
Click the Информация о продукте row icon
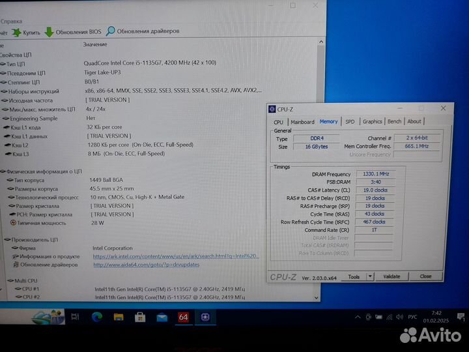(x=15, y=257)
